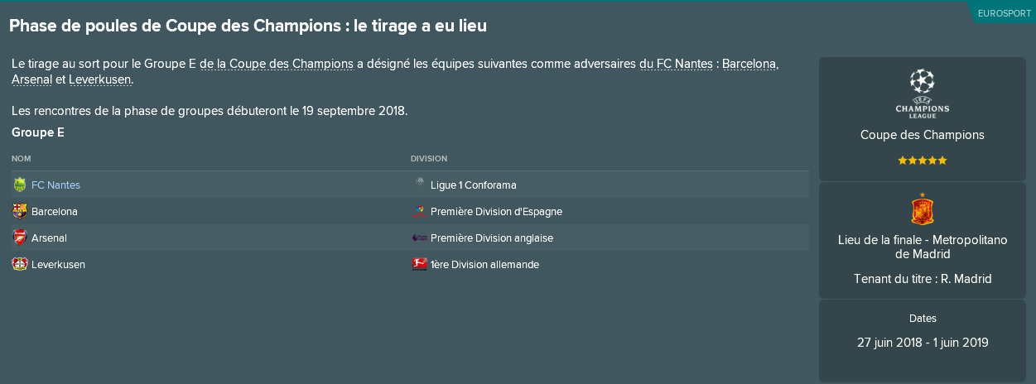The width and height of the screenshot is (1036, 384).
Task: Sort the table by DIVISION column header
Action: click(x=429, y=158)
